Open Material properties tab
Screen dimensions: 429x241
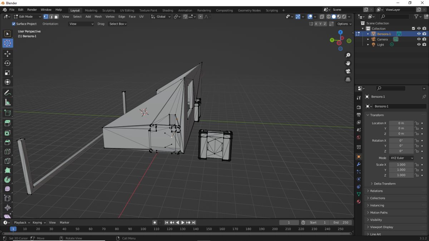click(359, 202)
